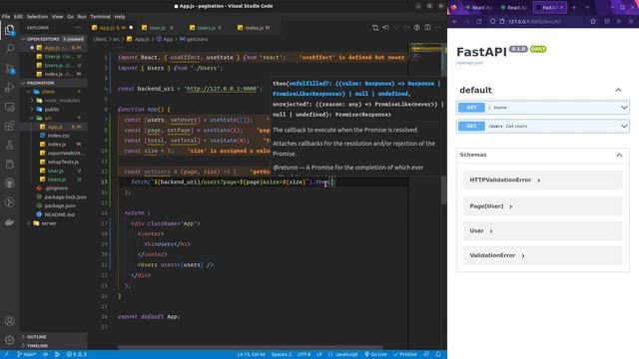Open index.css in the file tree

click(x=58, y=136)
